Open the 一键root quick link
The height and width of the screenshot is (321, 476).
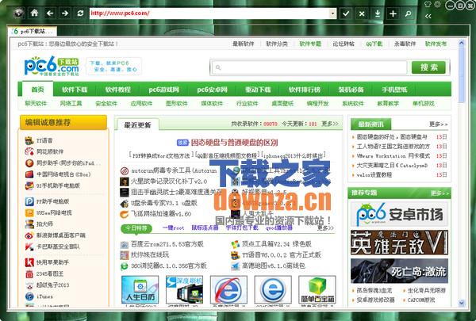[173, 227]
